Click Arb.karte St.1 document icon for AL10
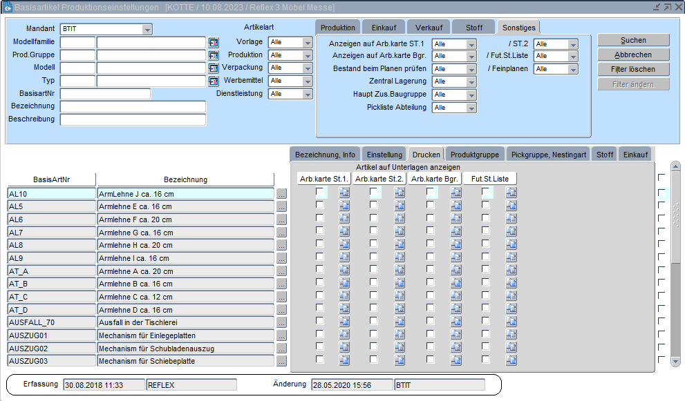Screen dimensions: 685x401 click(x=344, y=193)
